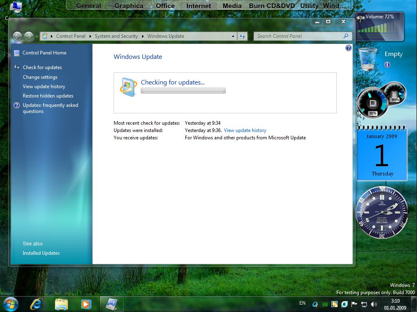The width and height of the screenshot is (417, 312).
Task: Click the Recycle Bin gadget icon
Action: click(x=368, y=59)
